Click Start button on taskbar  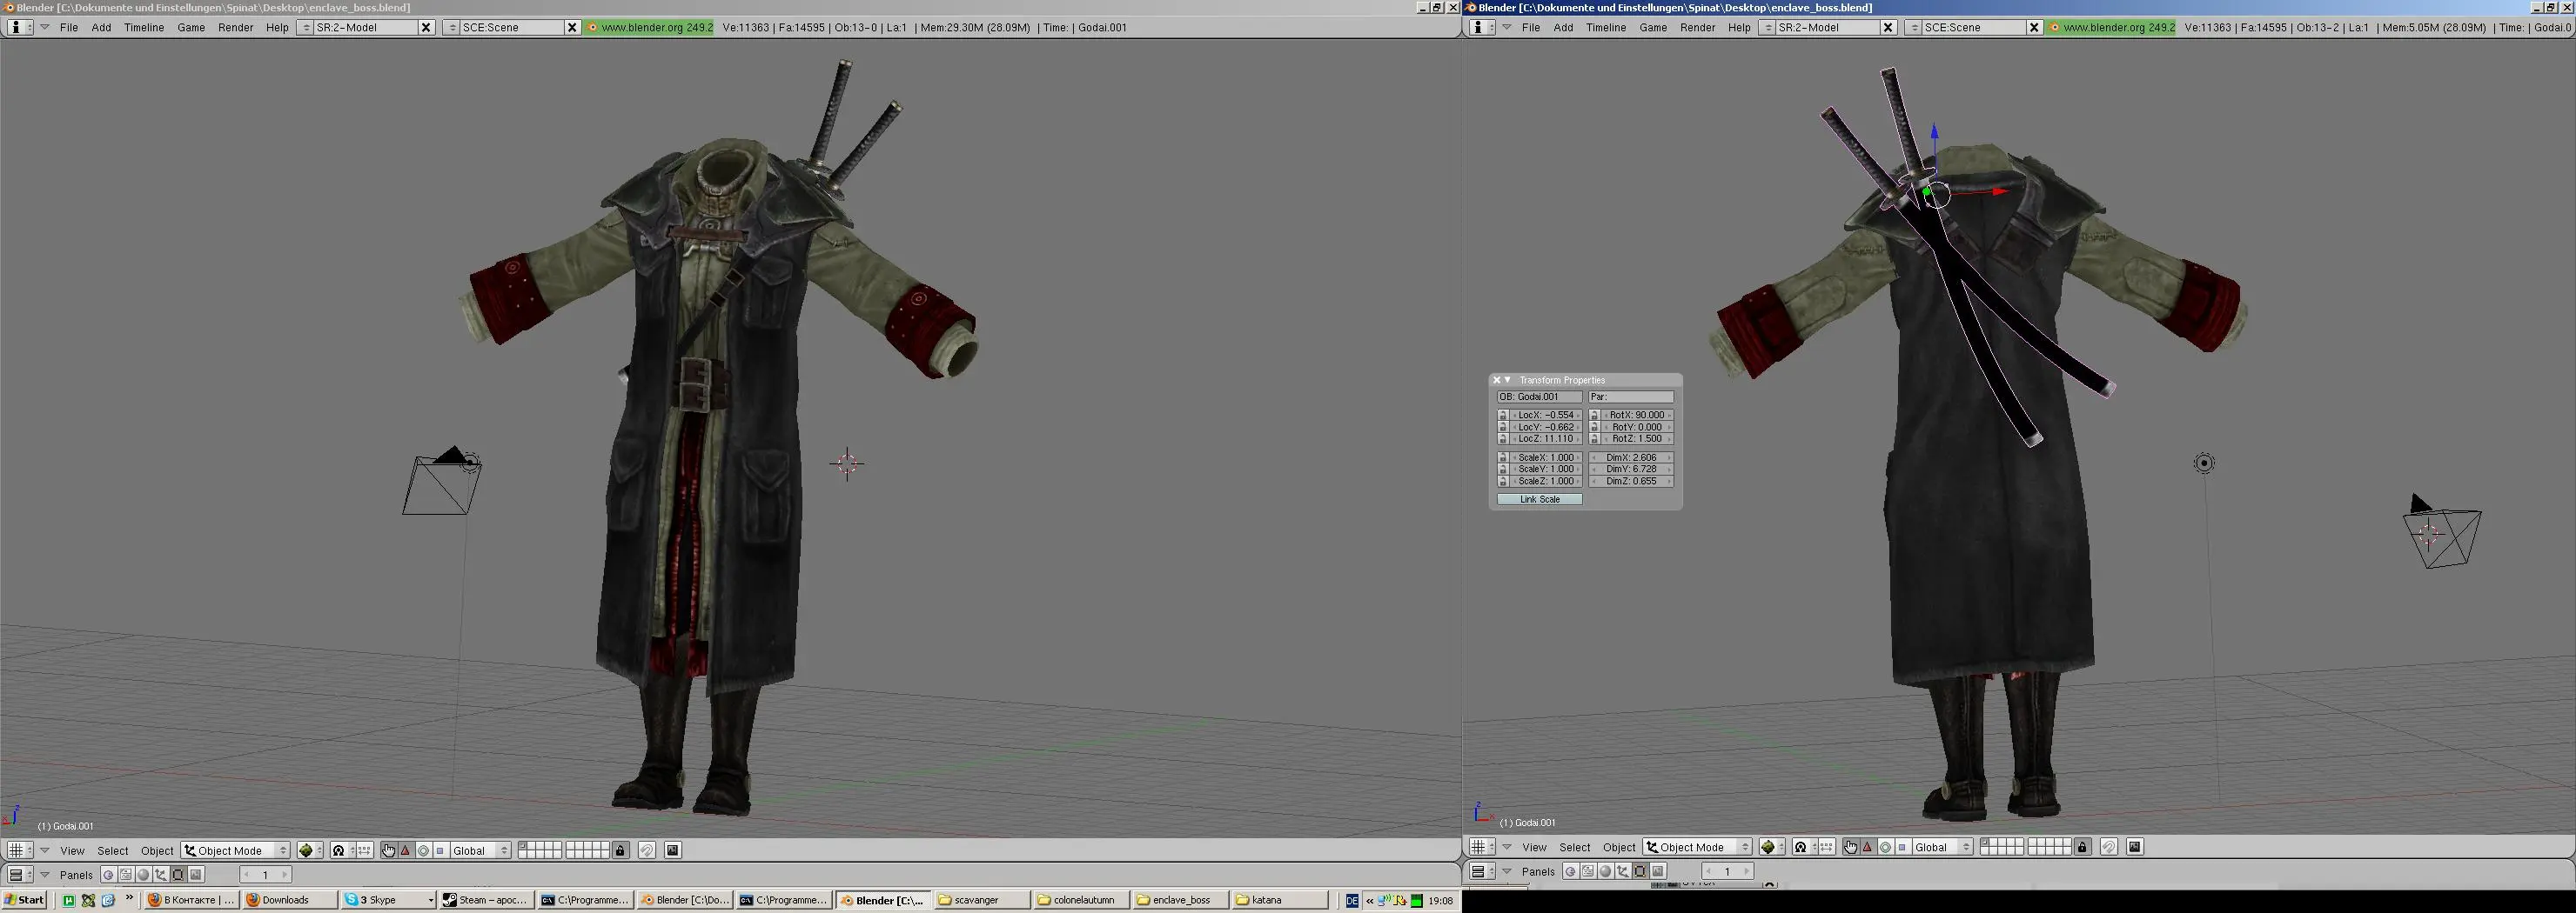[25, 900]
